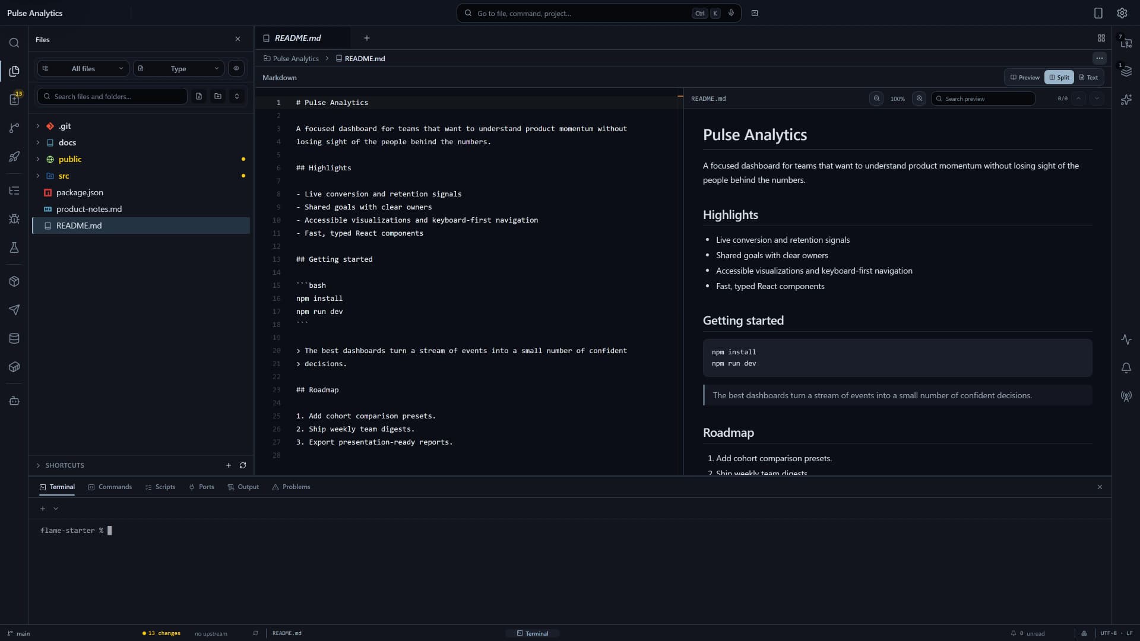The width and height of the screenshot is (1140, 641).
Task: Switch to the Commands tab
Action: 110,487
